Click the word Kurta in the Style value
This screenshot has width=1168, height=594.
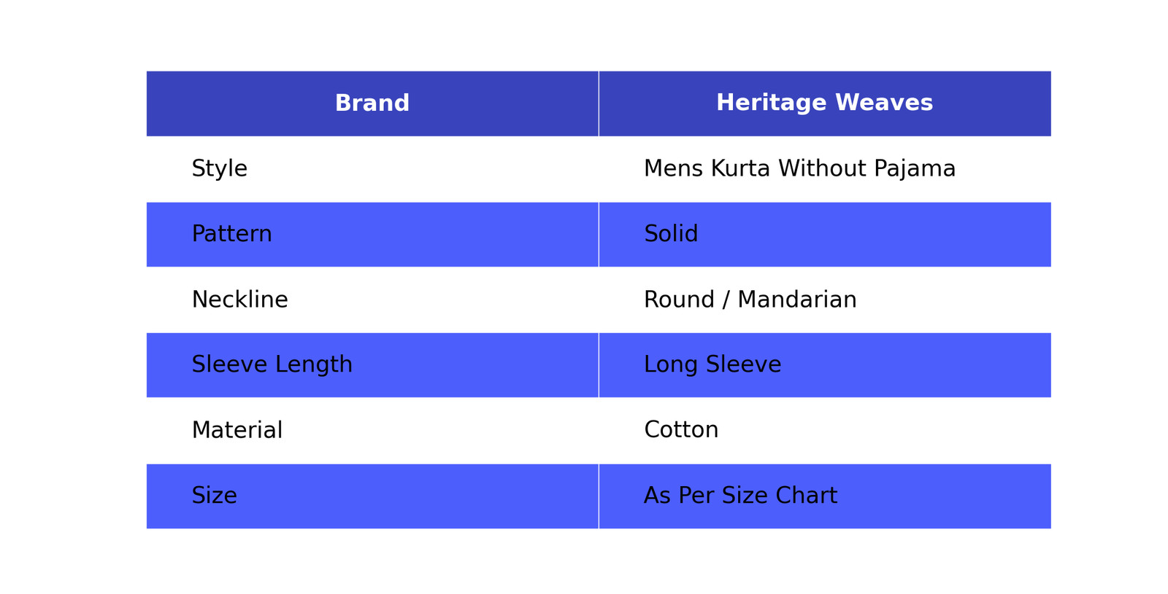pyautogui.click(x=740, y=169)
